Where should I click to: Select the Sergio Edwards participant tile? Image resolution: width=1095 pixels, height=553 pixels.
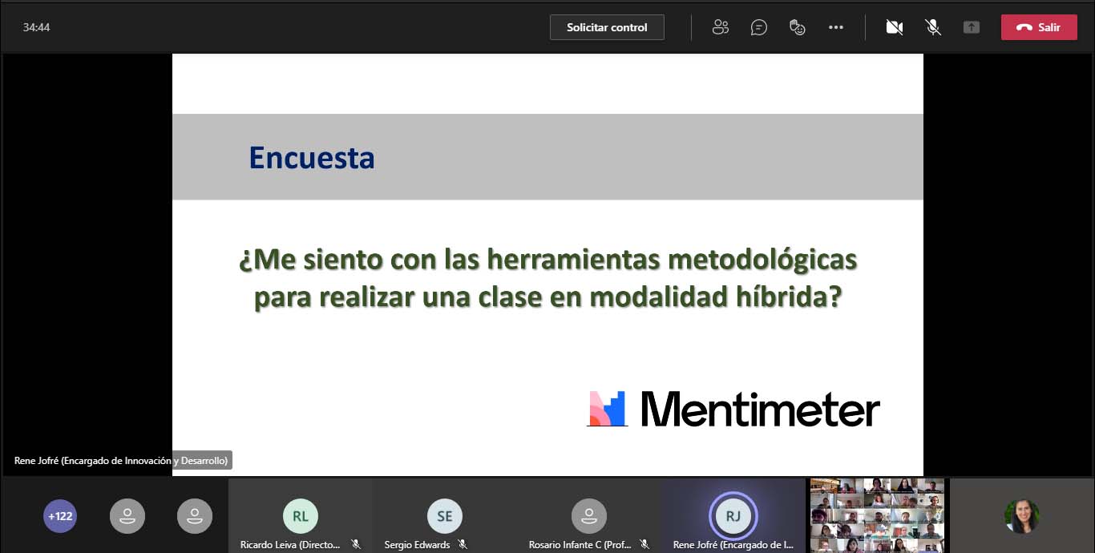click(x=445, y=516)
